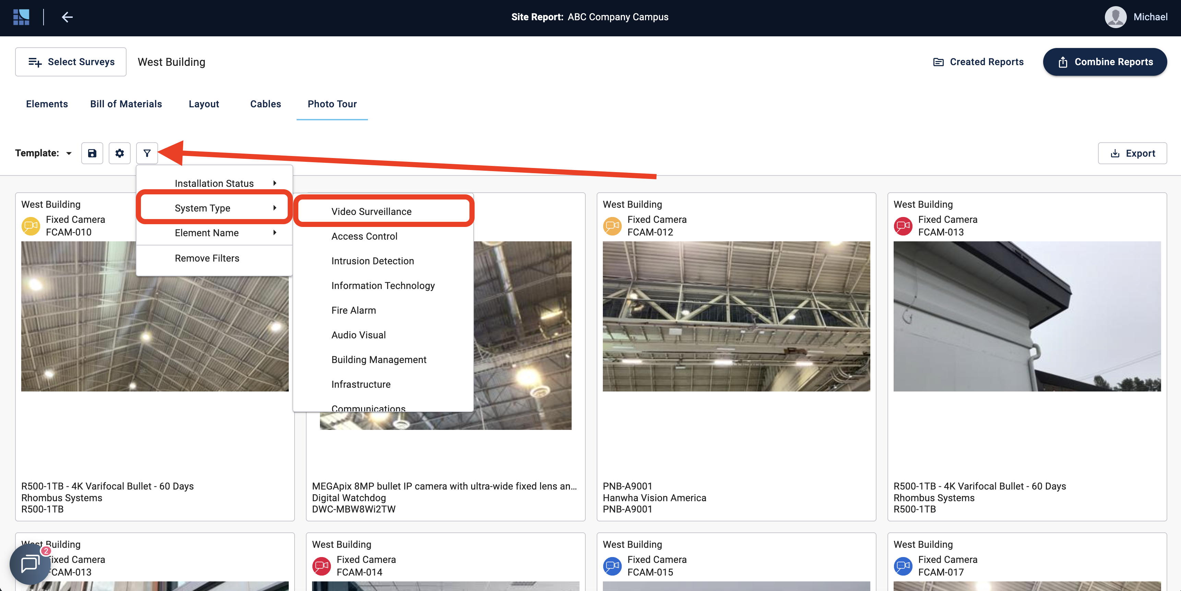The image size is (1181, 591).
Task: Click the back arrow icon in header
Action: (67, 17)
